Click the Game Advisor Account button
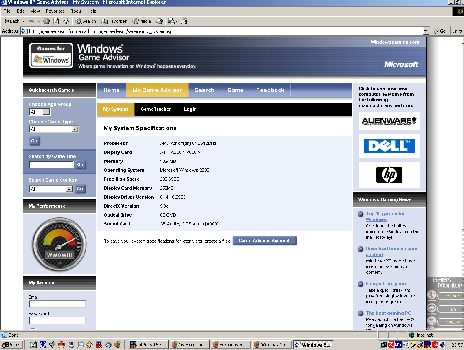Image resolution: width=464 pixels, height=350 pixels. (264, 241)
